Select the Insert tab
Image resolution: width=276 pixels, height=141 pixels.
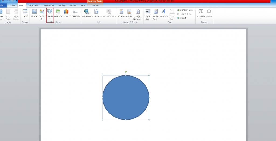pyautogui.click(x=22, y=5)
